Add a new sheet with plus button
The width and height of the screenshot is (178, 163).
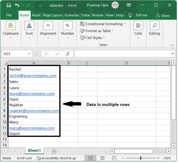click(x=54, y=151)
